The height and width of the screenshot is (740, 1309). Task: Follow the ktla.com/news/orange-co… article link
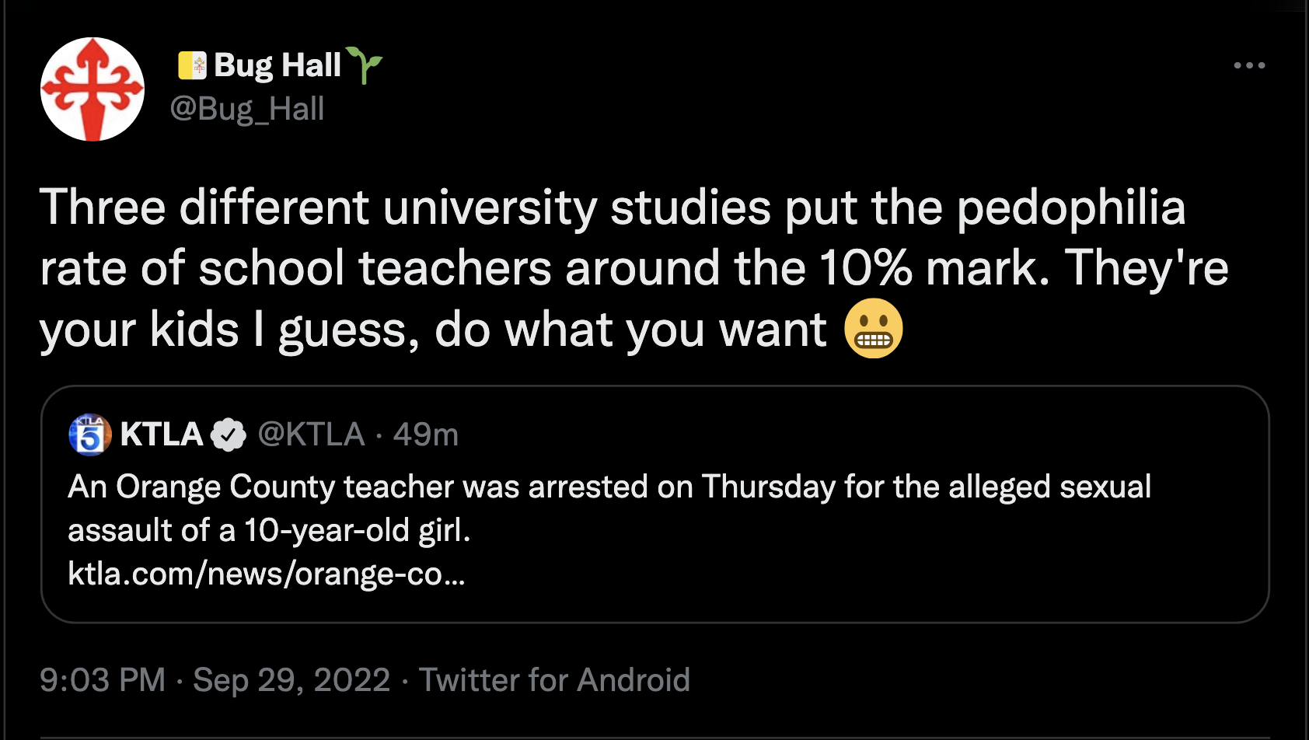click(267, 574)
